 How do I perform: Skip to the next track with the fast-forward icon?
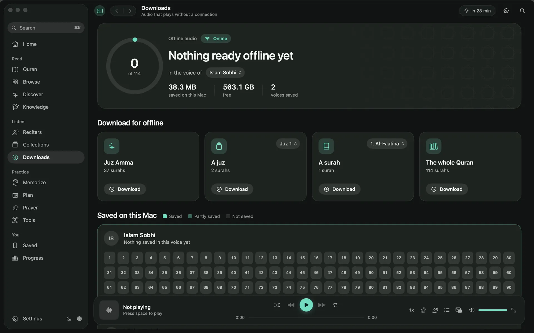click(x=322, y=305)
